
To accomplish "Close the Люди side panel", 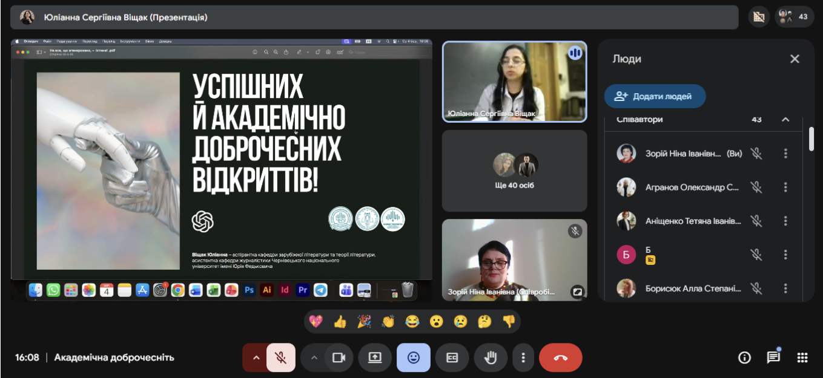I will 795,59.
